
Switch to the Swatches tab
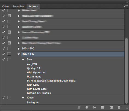(x=19, y=7)
